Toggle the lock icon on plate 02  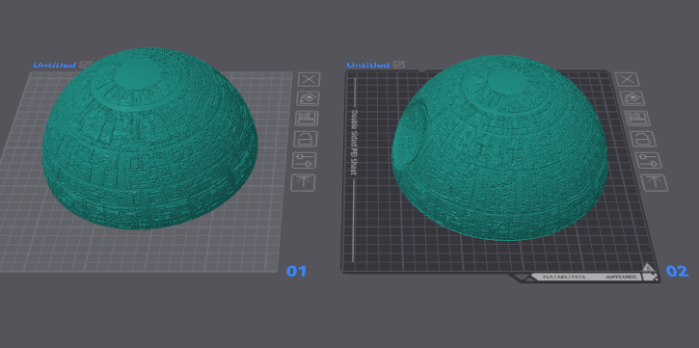pos(643,139)
